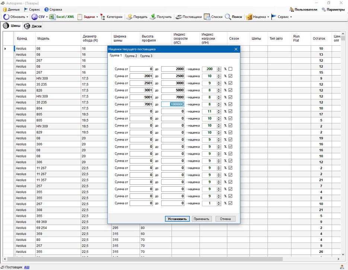Select the Группа 1 tab
This screenshot has height=270, width=348.
point(116,55)
